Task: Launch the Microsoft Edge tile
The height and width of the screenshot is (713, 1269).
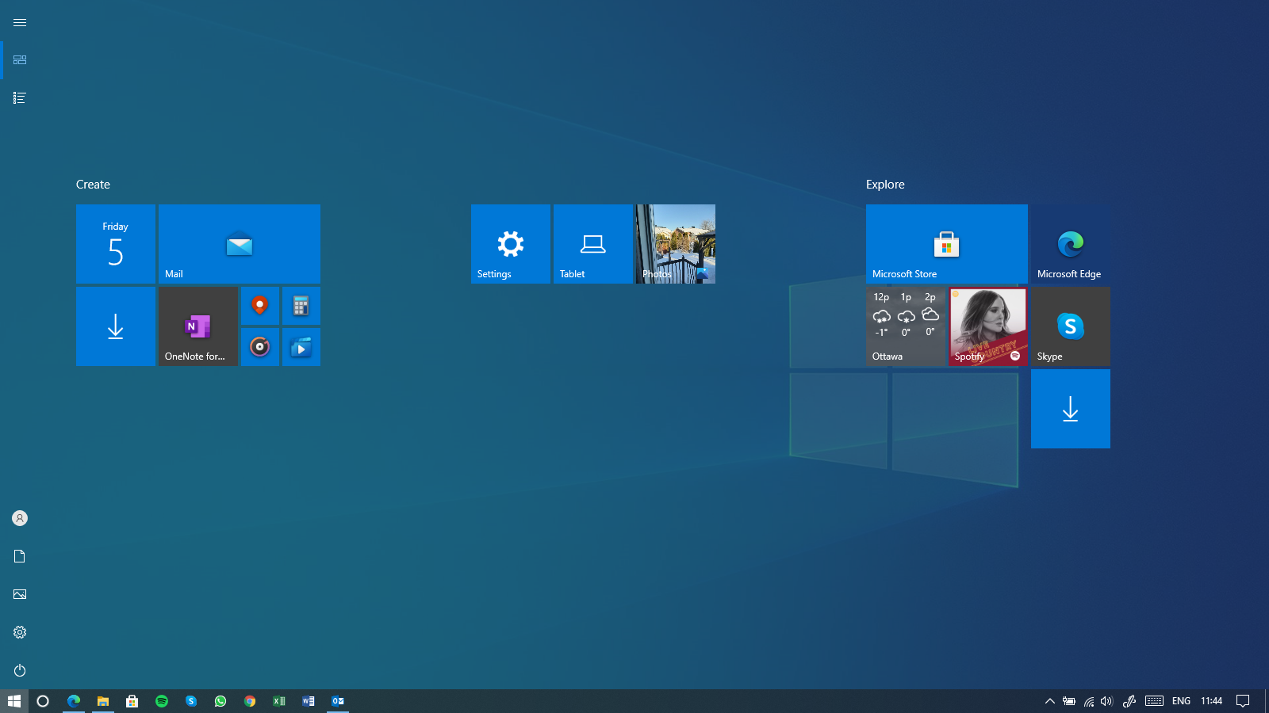Action: click(1071, 244)
